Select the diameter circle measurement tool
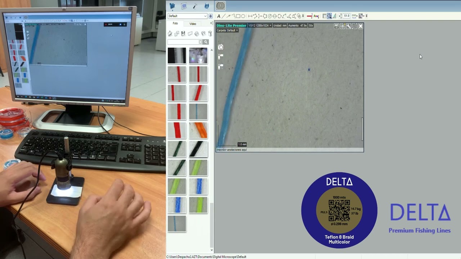The width and height of the screenshot is (461, 259). tap(274, 16)
